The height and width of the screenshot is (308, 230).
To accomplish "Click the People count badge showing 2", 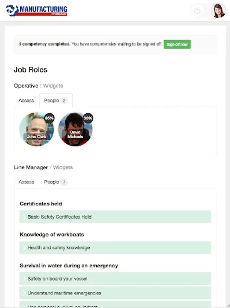I will tap(64, 101).
